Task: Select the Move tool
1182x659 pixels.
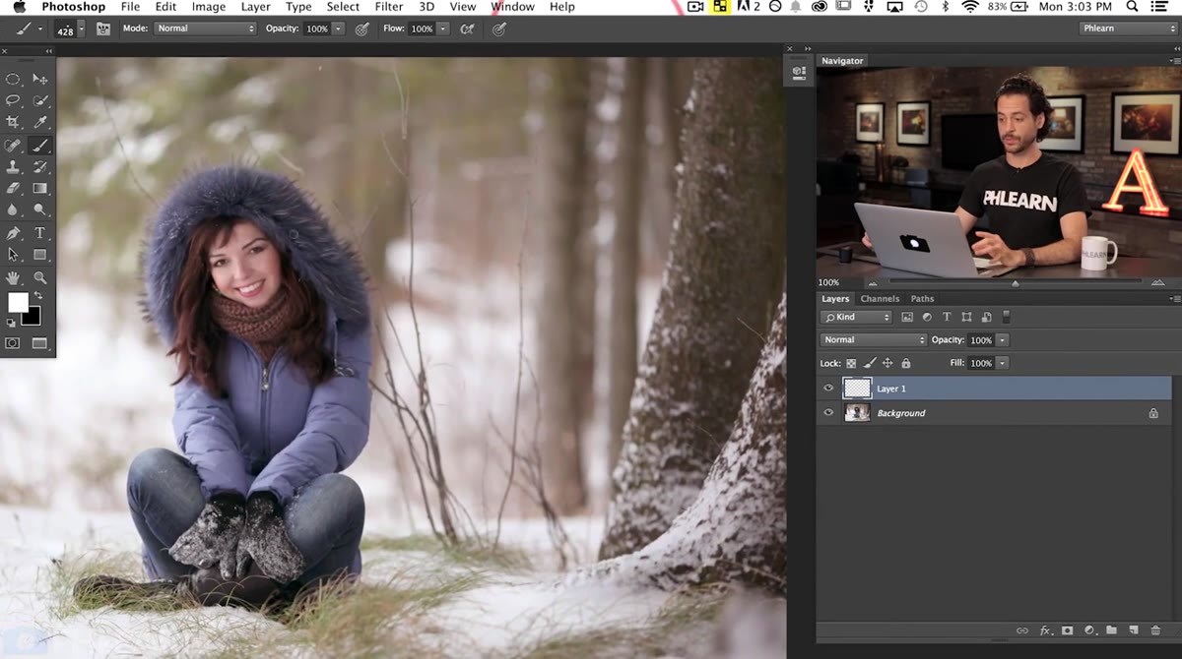Action: [40, 80]
